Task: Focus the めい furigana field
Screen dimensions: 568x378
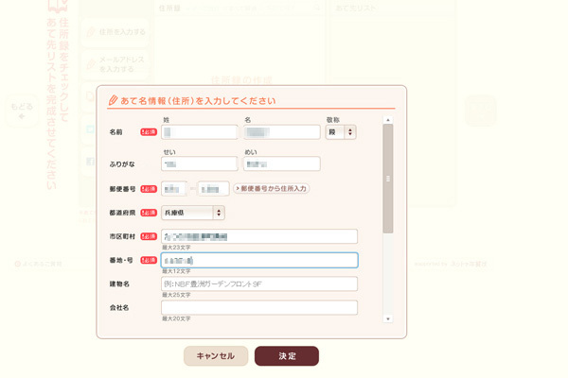Action: (281, 164)
